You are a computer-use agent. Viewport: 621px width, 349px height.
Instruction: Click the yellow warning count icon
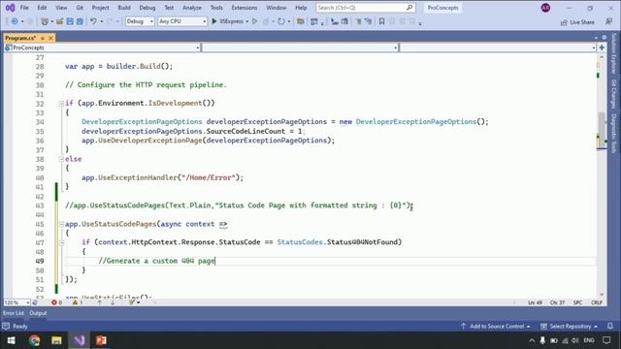pos(75,302)
